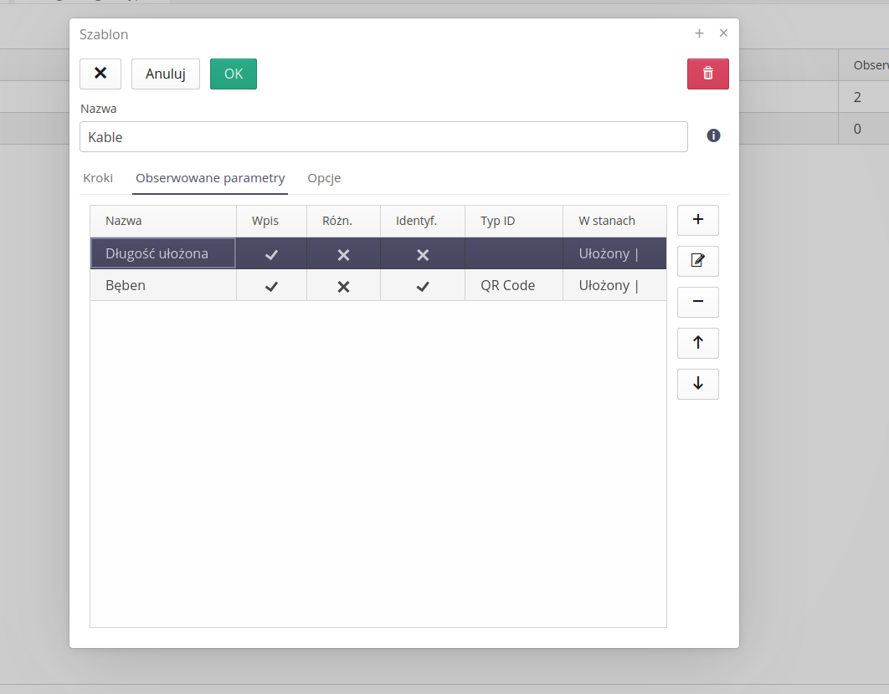Edit the selected parameter

click(697, 261)
